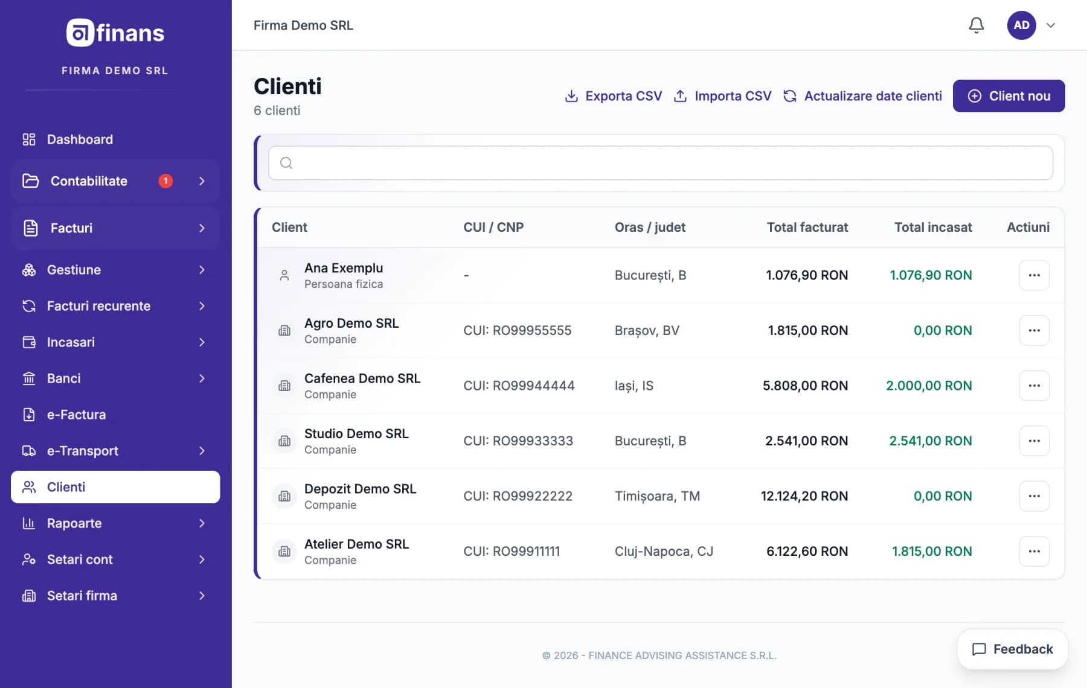This screenshot has height=688, width=1087.
Task: Export clients with Exporta CSV
Action: point(613,96)
